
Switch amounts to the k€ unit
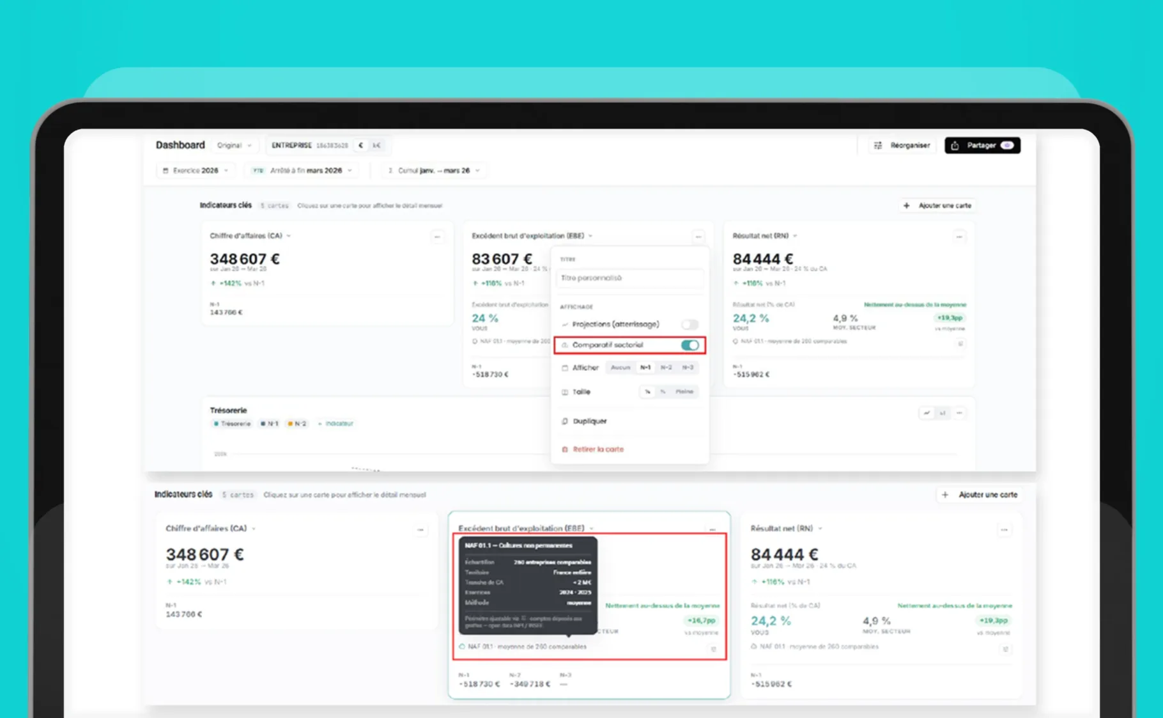click(x=376, y=145)
